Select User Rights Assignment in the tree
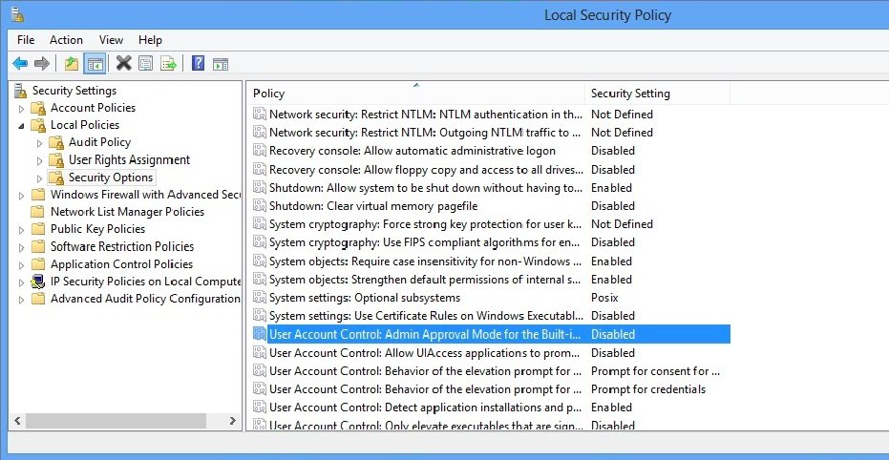Image resolution: width=889 pixels, height=460 pixels. 129,159
